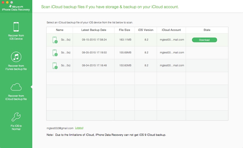Screen dimensions: 243x148
Task: Switch to Fix iOS to Normal label
Action: [x=16, y=127]
